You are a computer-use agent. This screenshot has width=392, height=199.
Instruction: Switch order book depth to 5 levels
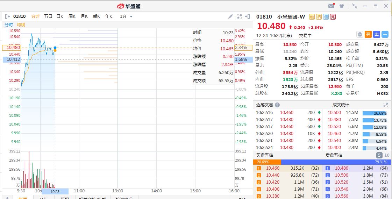pyautogui.click(x=379, y=155)
